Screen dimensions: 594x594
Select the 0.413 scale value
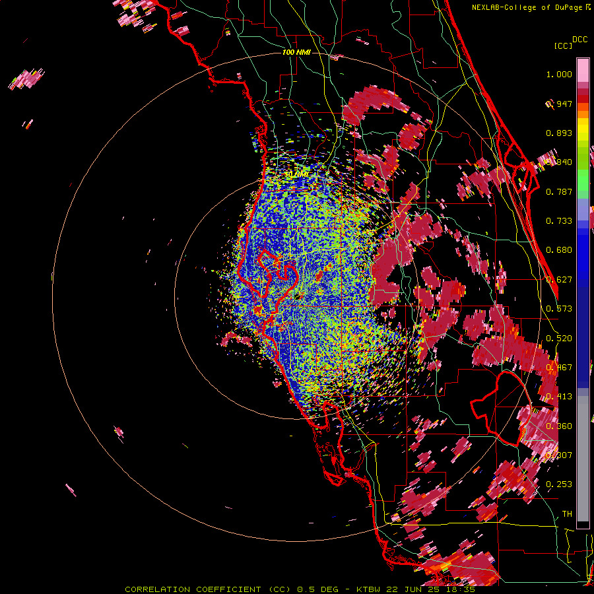[559, 397]
